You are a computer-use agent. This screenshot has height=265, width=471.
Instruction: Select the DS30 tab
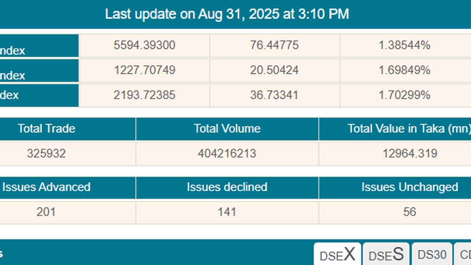click(x=432, y=254)
